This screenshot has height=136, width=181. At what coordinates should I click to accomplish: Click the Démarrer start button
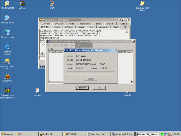pyautogui.click(x=7, y=134)
